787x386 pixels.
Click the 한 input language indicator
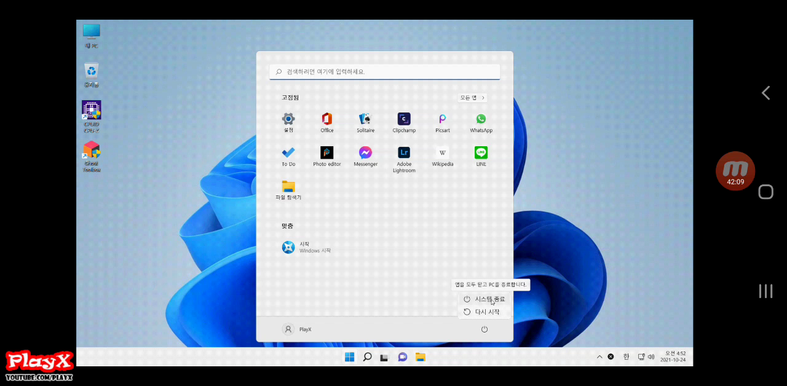pyautogui.click(x=626, y=356)
